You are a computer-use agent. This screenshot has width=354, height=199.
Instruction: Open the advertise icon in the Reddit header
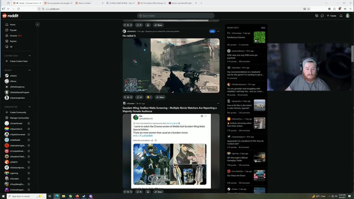pos(317,16)
